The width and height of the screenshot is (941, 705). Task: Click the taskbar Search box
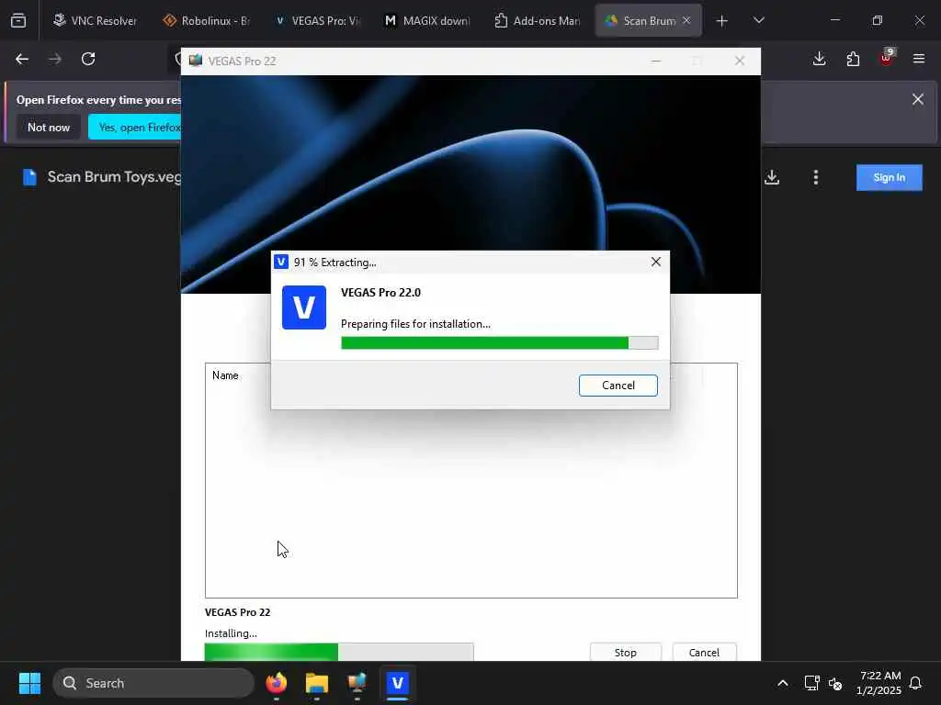pos(153,683)
